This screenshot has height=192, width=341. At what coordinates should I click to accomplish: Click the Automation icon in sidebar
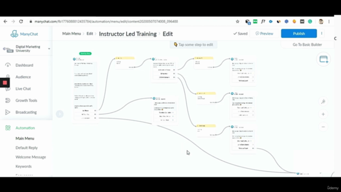pyautogui.click(x=8, y=128)
